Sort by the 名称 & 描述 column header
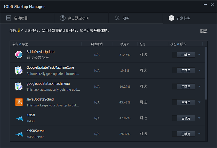This screenshot has height=148, width=217. 46,44
